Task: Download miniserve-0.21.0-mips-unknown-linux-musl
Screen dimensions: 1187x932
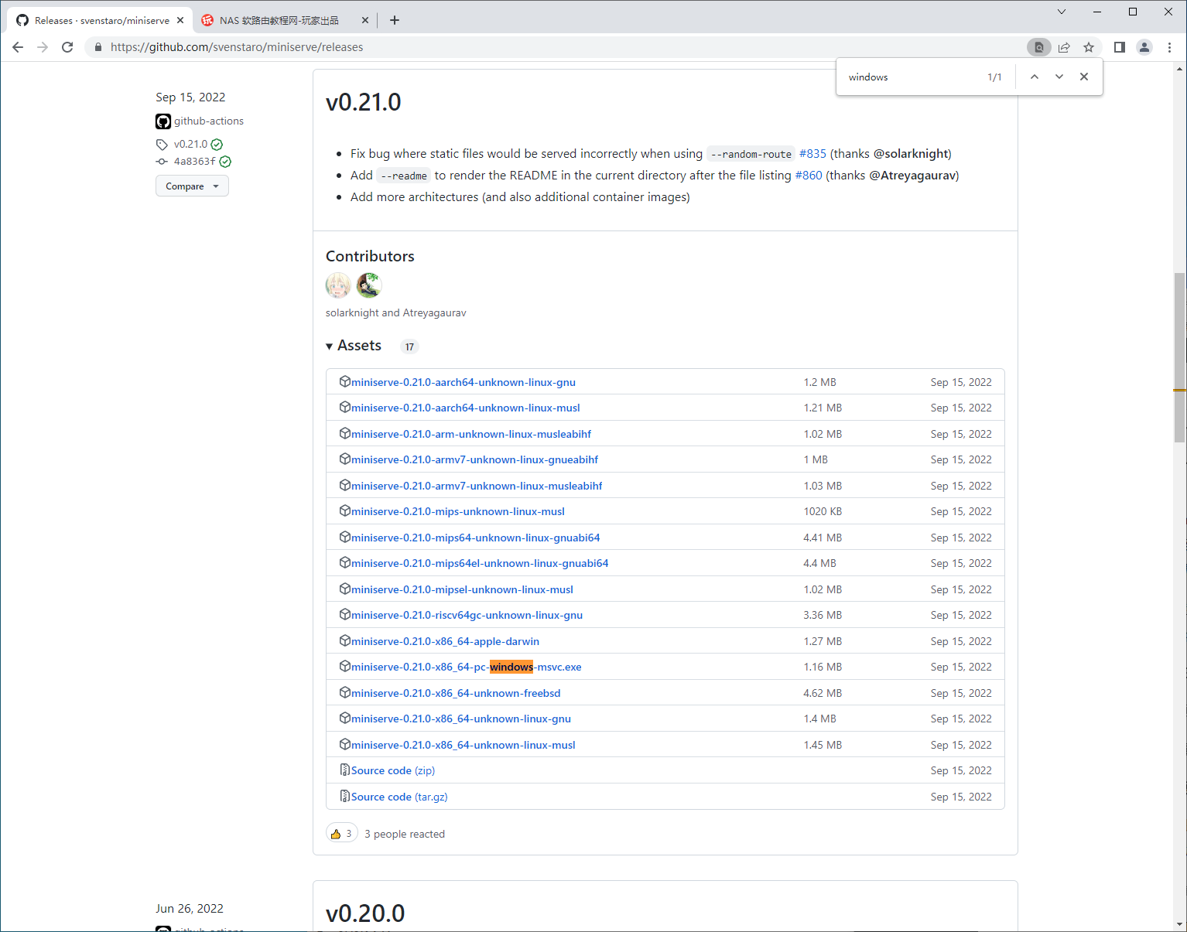Action: tap(458, 511)
